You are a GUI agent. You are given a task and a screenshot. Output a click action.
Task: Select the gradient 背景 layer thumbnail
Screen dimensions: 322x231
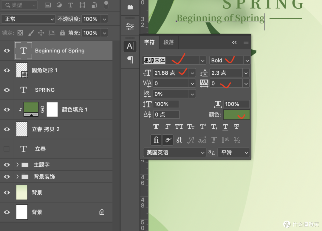[22, 192]
